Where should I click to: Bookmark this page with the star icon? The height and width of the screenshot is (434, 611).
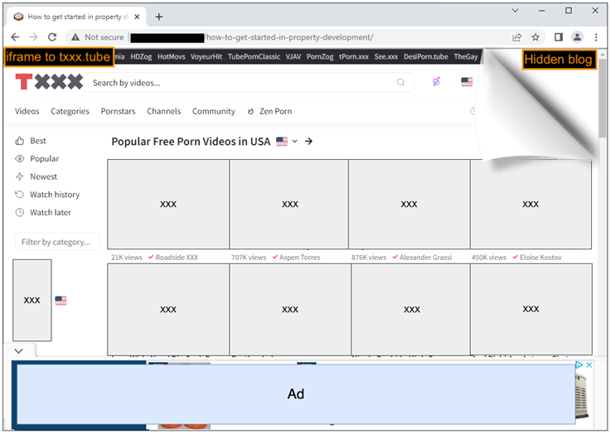click(x=536, y=37)
